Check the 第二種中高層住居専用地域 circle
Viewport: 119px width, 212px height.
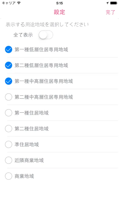pyautogui.click(x=8, y=97)
